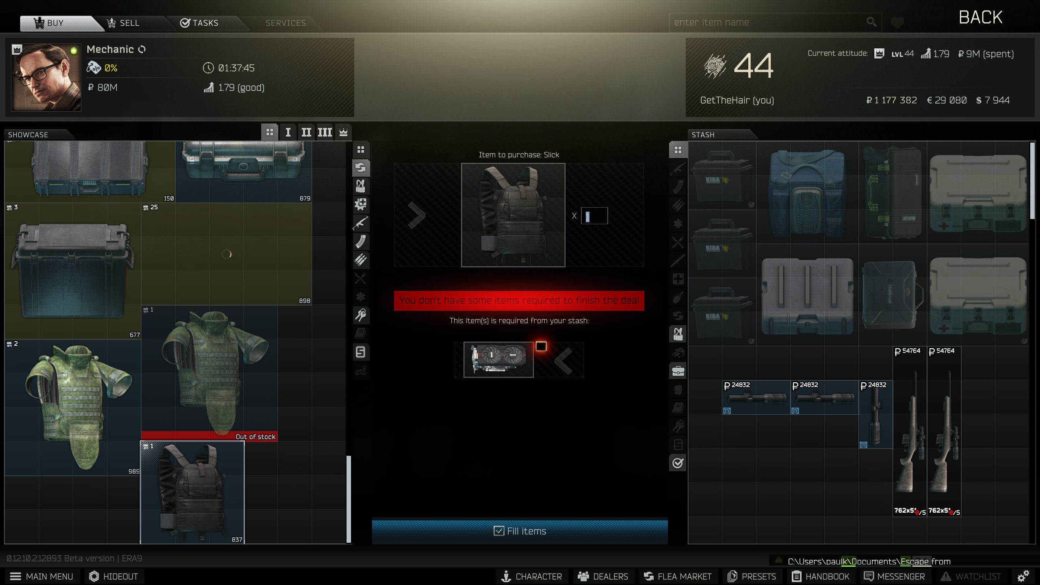Viewport: 1040px width, 585px height.
Task: Select Slick armor offer in showcase
Action: tap(192, 492)
